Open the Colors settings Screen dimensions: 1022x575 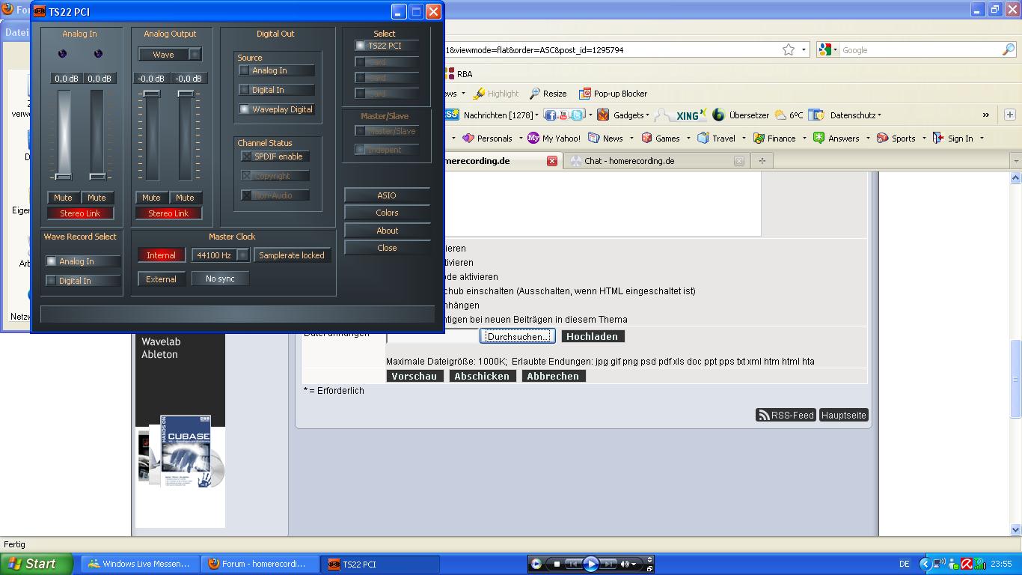click(387, 213)
